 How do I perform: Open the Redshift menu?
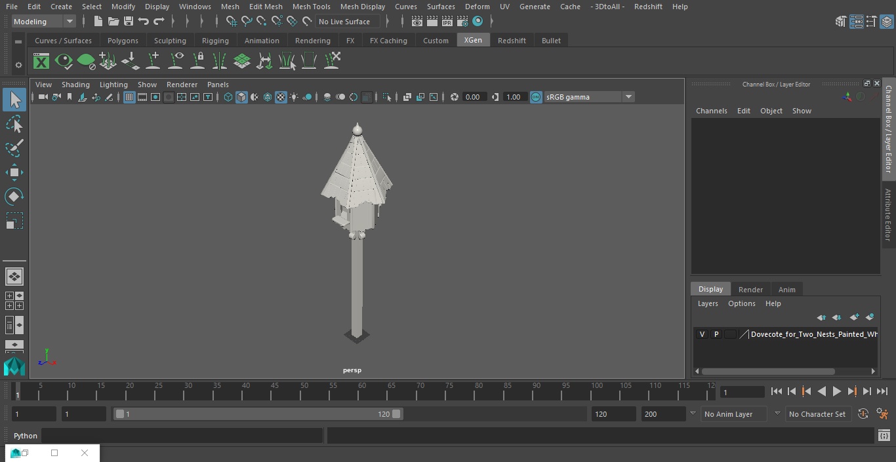648,7
